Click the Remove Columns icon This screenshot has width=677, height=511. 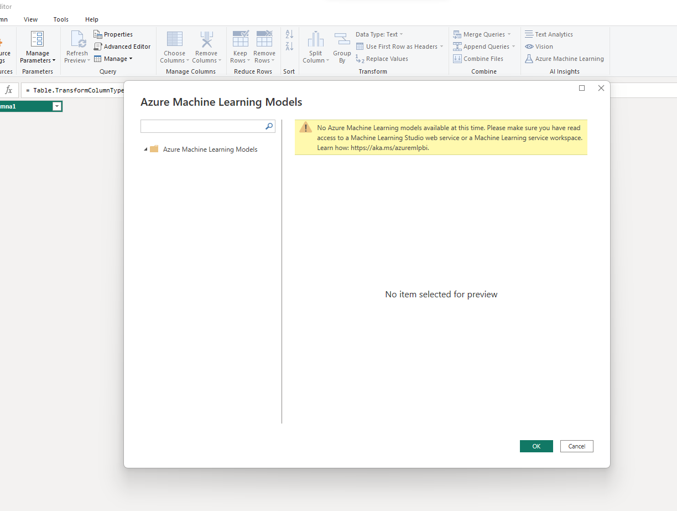206,39
